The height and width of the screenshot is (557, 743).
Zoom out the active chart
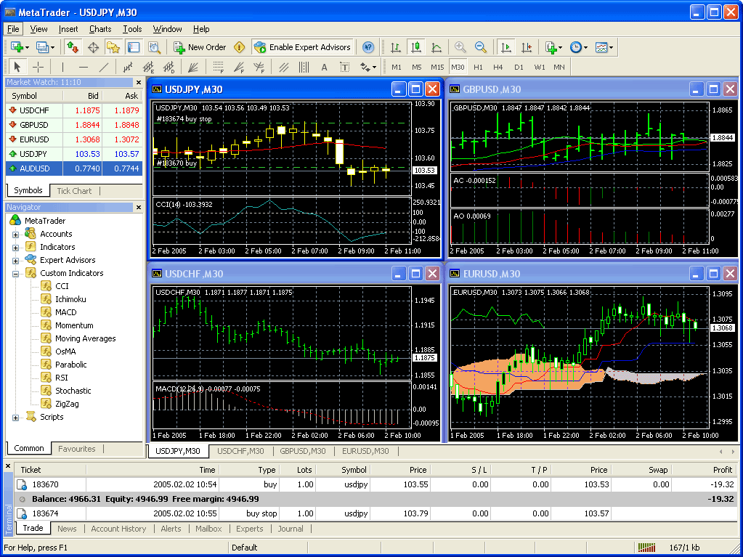(x=480, y=47)
